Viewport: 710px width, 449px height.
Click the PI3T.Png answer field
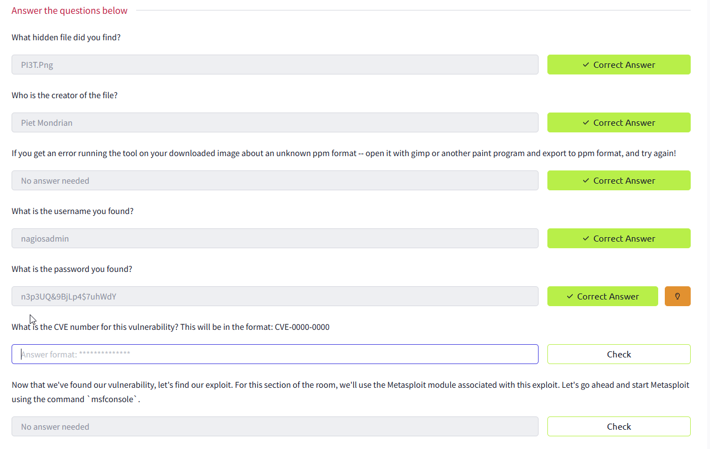[275, 65]
